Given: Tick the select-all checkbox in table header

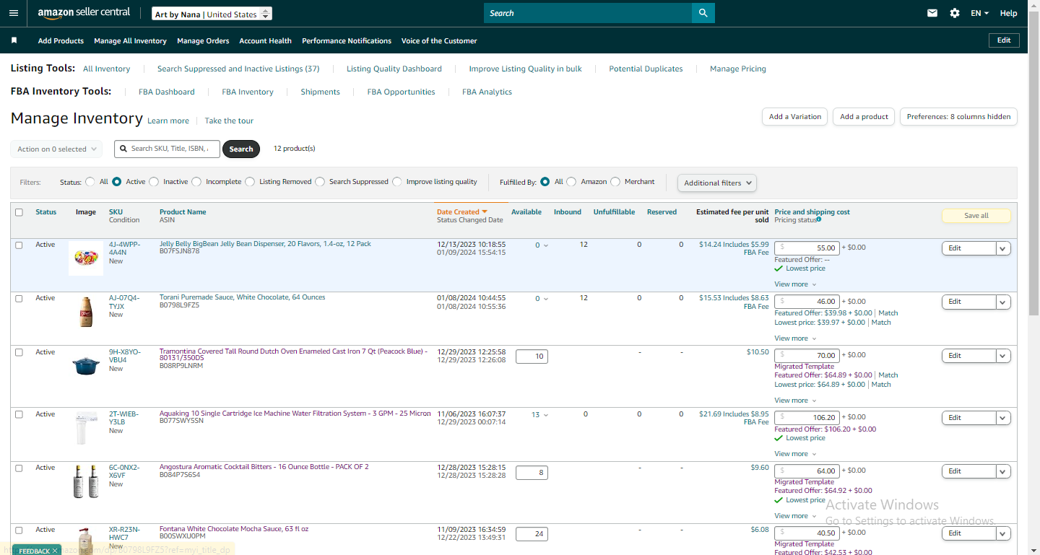Looking at the screenshot, I should tap(19, 212).
